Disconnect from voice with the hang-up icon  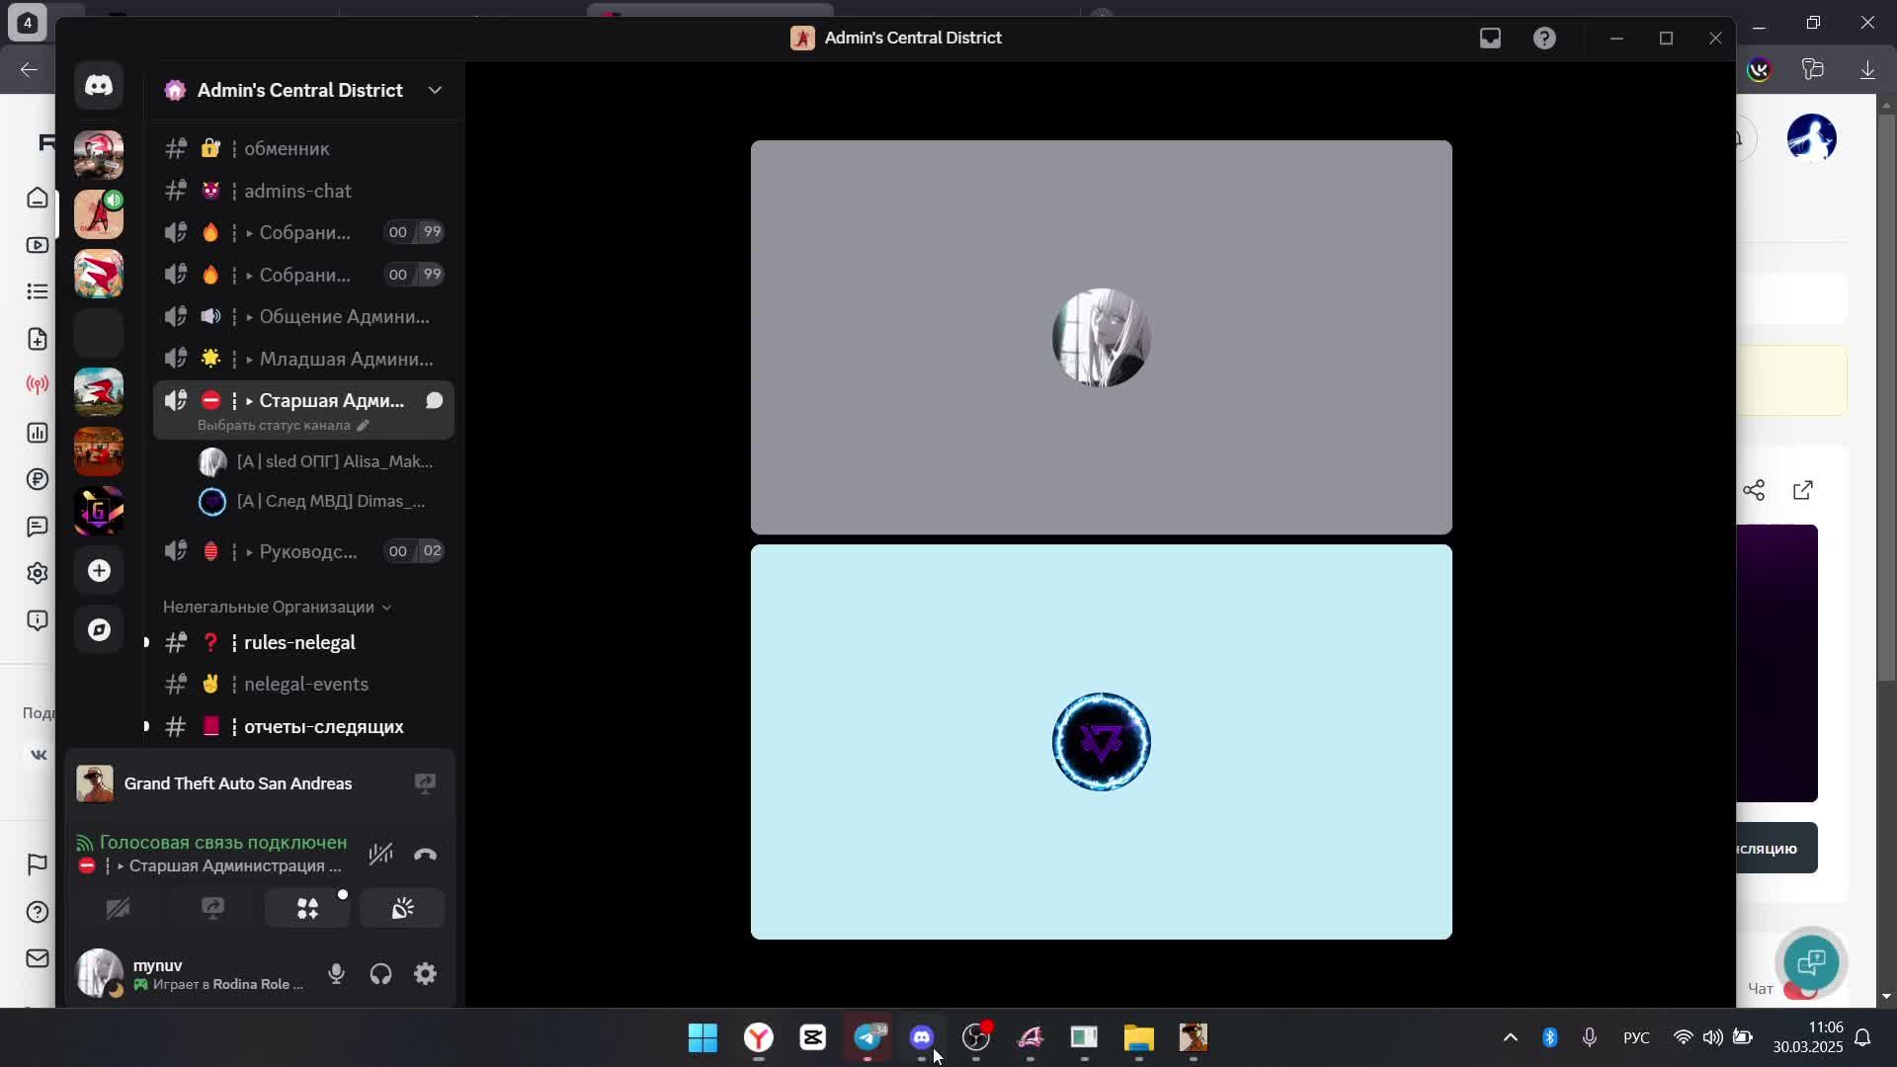425,855
